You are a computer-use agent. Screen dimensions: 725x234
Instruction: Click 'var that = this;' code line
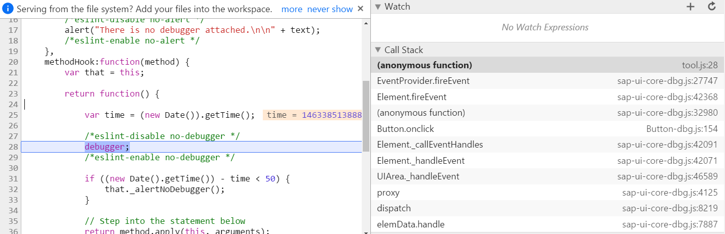pyautogui.click(x=105, y=72)
